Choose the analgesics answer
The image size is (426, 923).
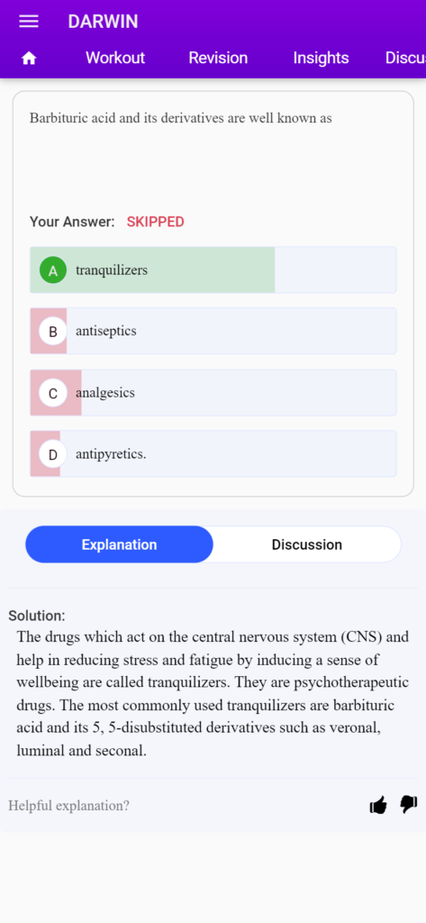pyautogui.click(x=213, y=393)
